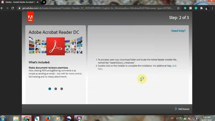The height and width of the screenshot is (121, 215).
Task: Click the EN language indicator in tray
Action: pos(172,118)
